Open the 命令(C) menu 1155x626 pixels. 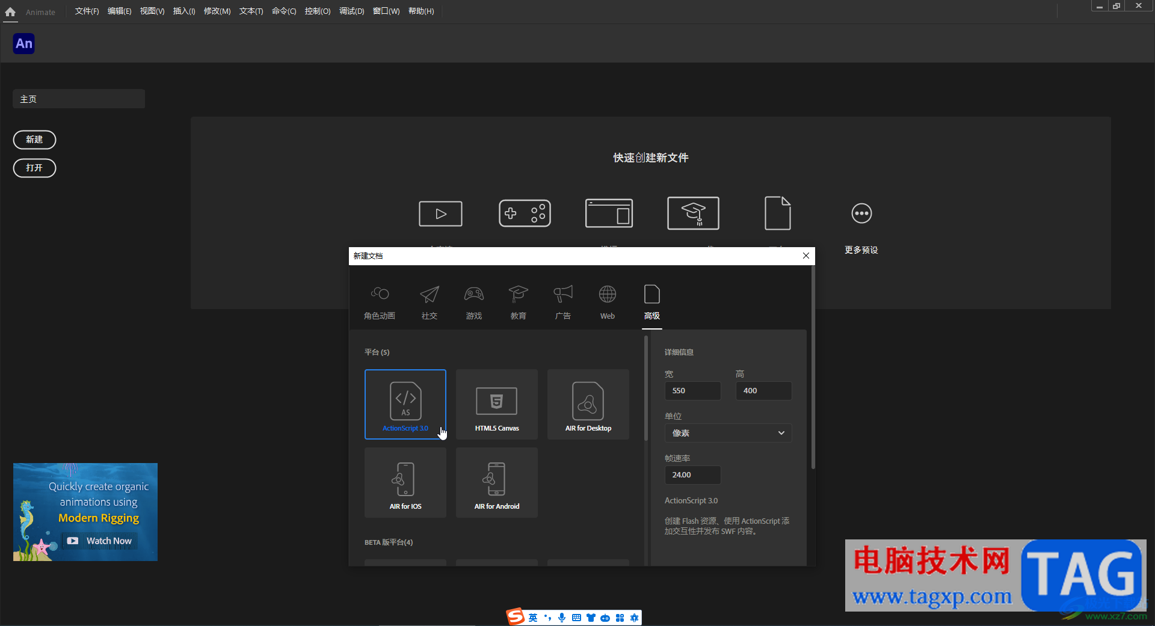[x=284, y=11]
